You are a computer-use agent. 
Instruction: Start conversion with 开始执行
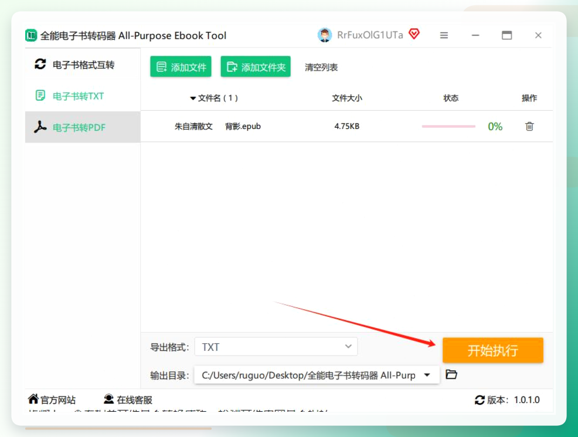[x=493, y=350]
